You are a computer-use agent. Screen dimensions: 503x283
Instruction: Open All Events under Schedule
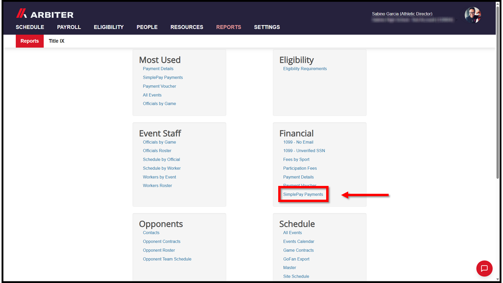(x=292, y=233)
